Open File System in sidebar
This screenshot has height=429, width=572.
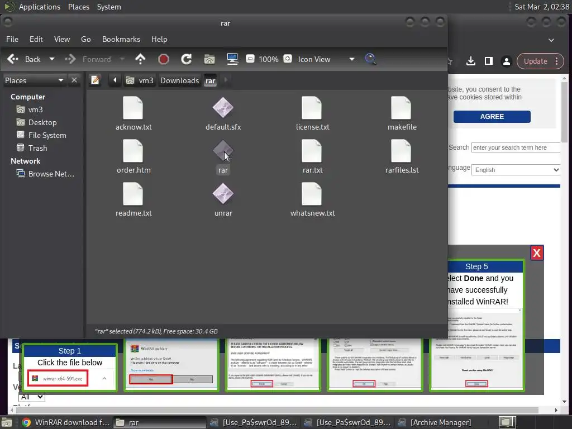[x=41, y=135]
